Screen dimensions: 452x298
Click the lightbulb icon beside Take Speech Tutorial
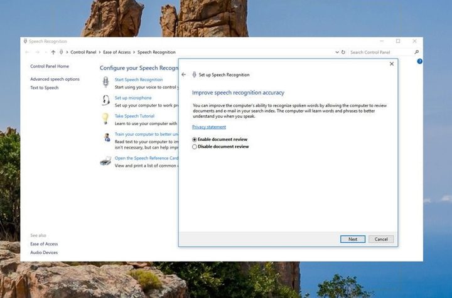(105, 118)
